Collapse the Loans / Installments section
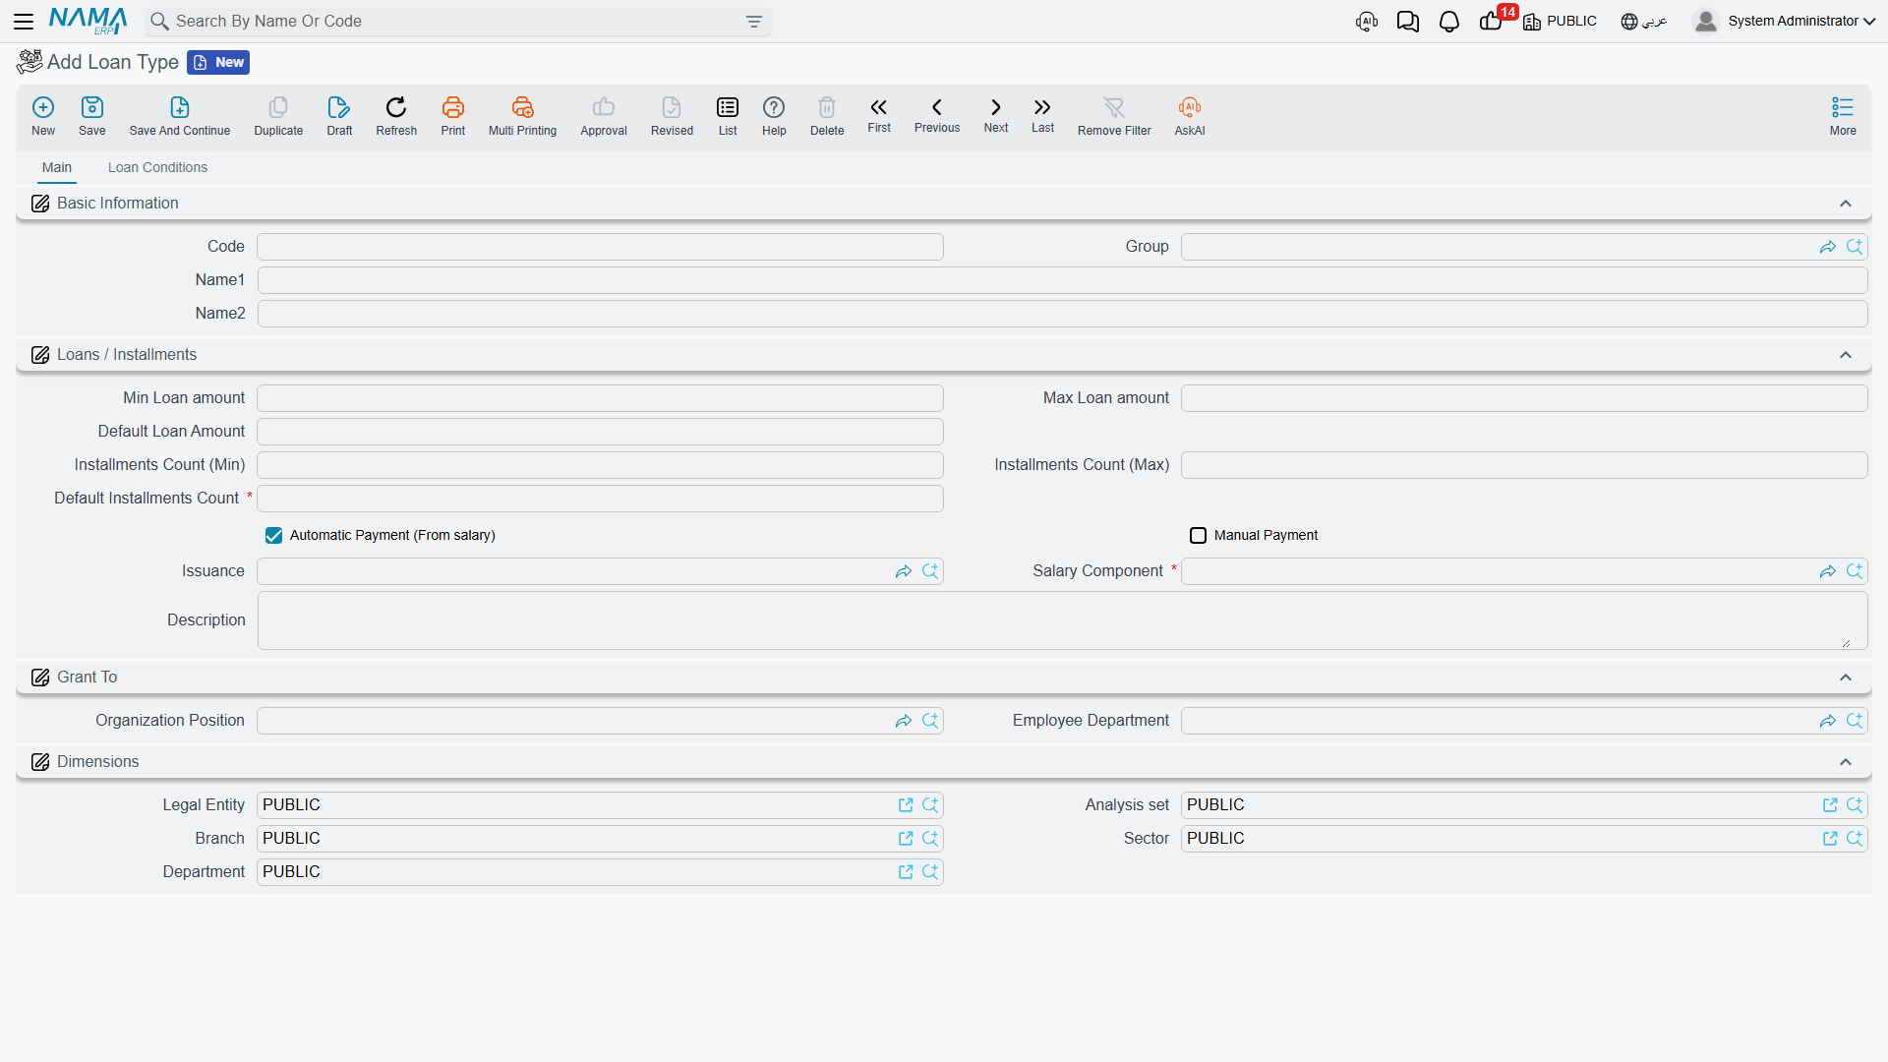 (x=1846, y=355)
